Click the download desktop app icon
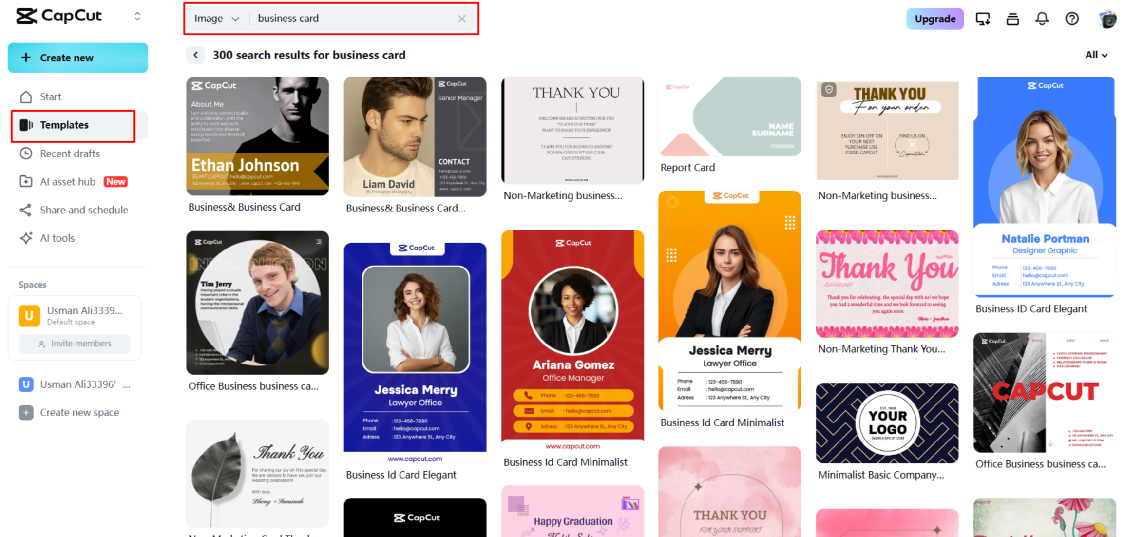This screenshot has height=537, width=1144. [x=983, y=19]
